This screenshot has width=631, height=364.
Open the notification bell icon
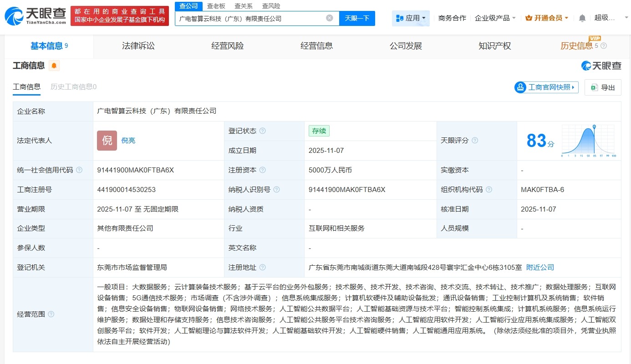pos(582,18)
